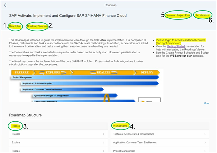The width and height of the screenshot is (217, 153).
Task: Click the Roadmap Structure section heading
Action: 25,115
